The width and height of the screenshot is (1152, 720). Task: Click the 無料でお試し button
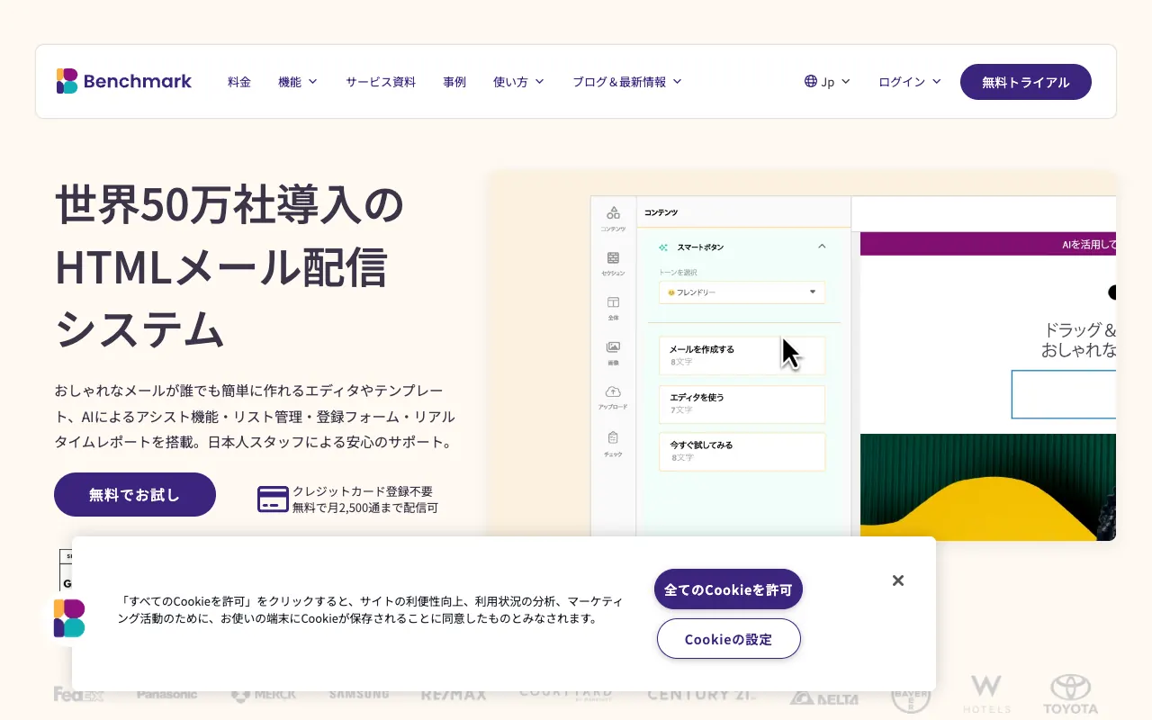pos(135,494)
